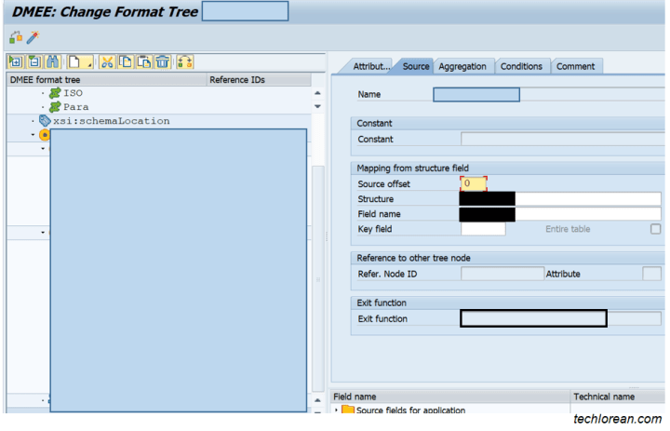Open the Aggregation tab
This screenshot has height=431, width=670.
pyautogui.click(x=462, y=66)
